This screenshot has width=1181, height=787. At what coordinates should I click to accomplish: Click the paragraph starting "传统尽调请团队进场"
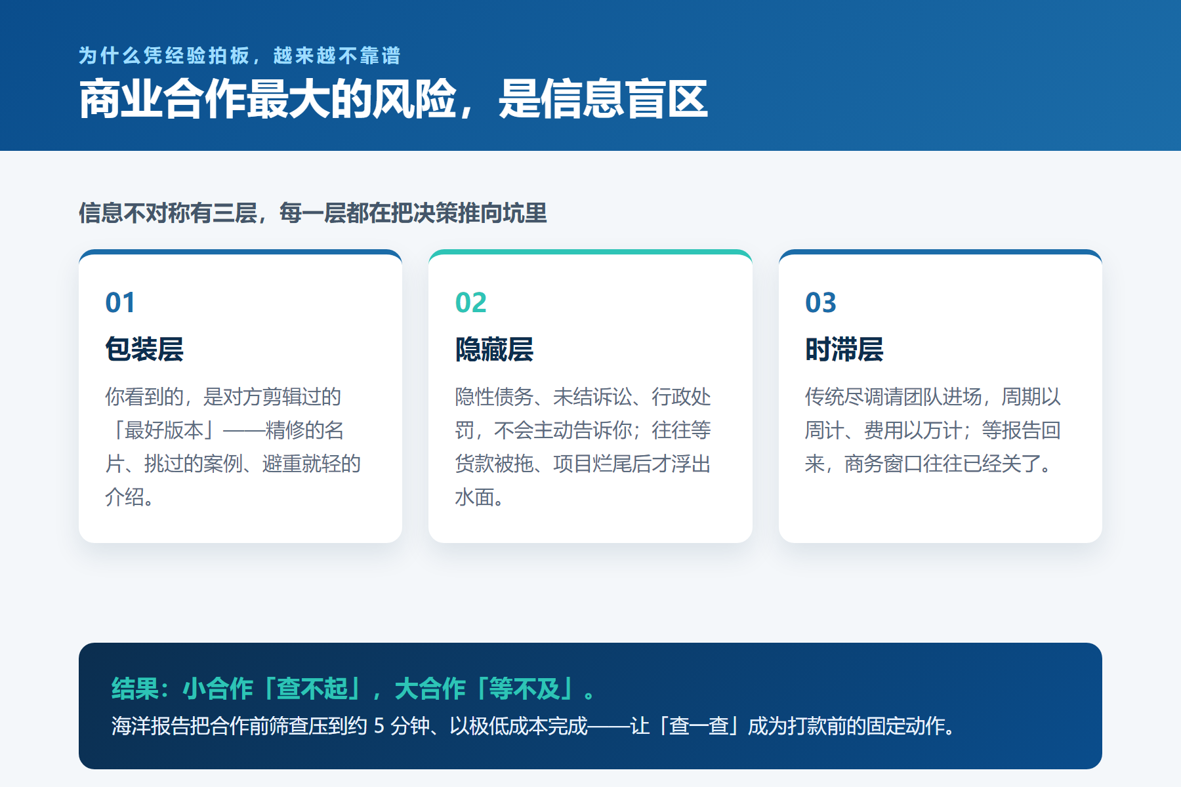click(x=933, y=430)
